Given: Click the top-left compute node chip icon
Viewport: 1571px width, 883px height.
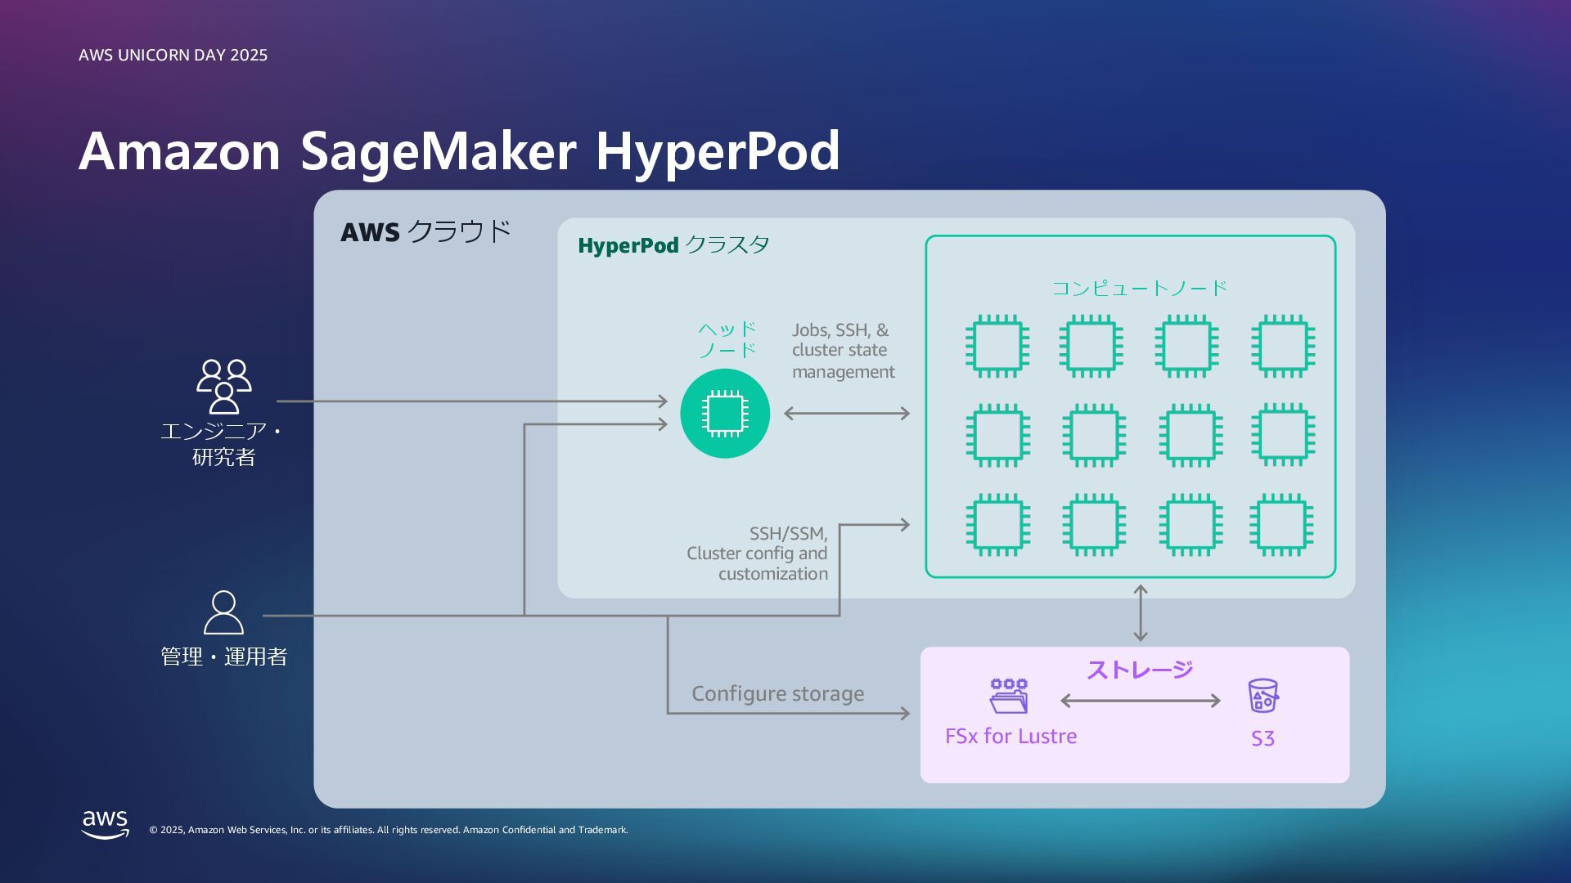Looking at the screenshot, I should (x=997, y=346).
